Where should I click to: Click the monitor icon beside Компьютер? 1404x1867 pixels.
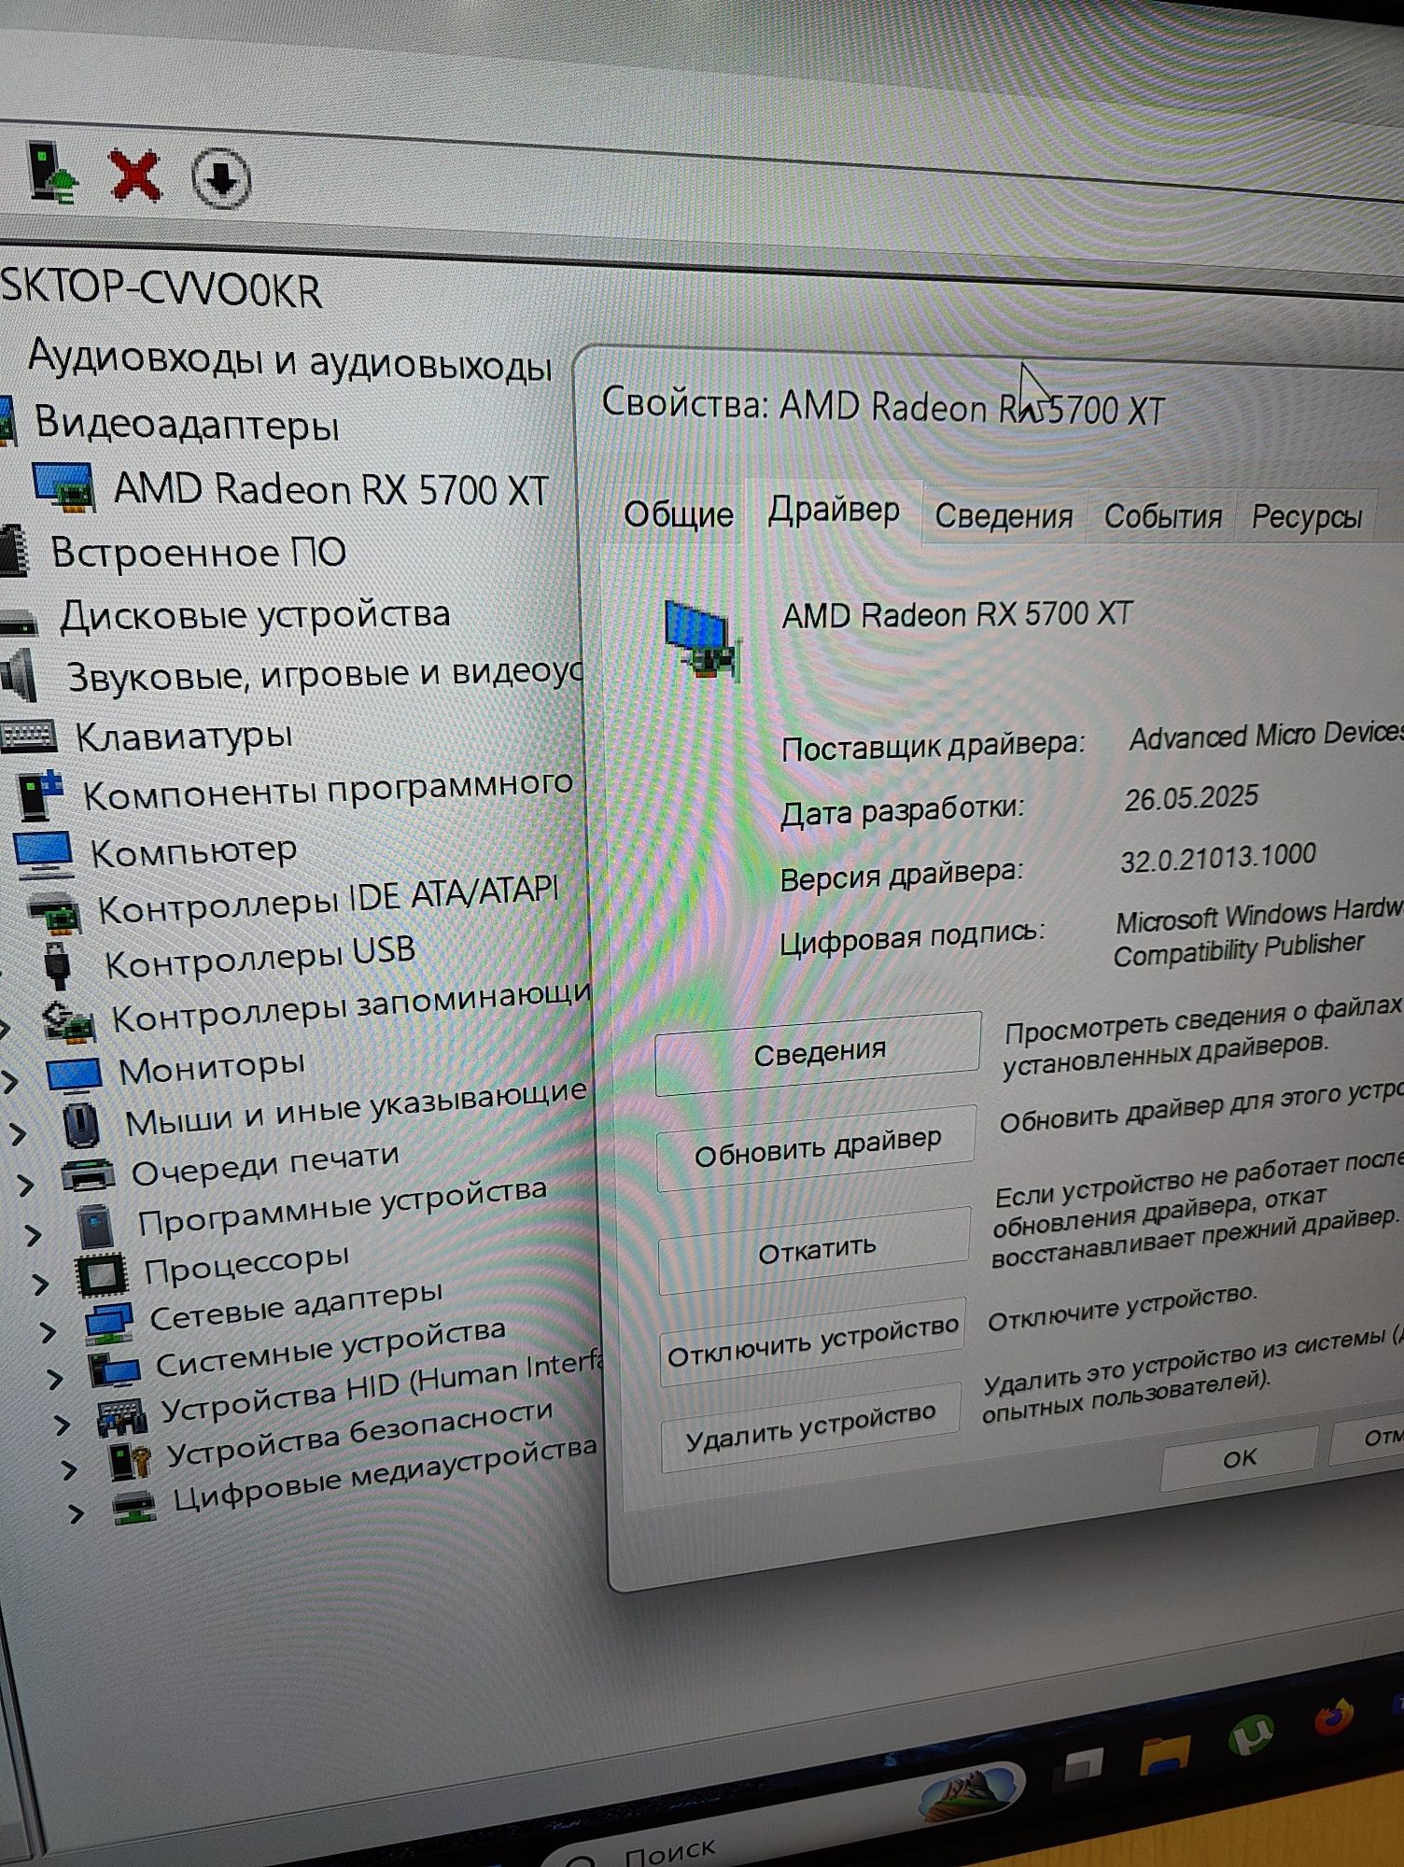pyautogui.click(x=43, y=854)
